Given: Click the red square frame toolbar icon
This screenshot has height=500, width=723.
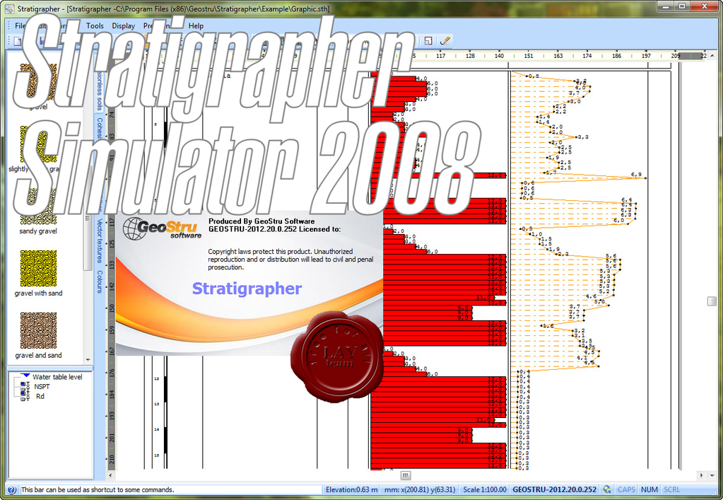Looking at the screenshot, I should point(428,41).
